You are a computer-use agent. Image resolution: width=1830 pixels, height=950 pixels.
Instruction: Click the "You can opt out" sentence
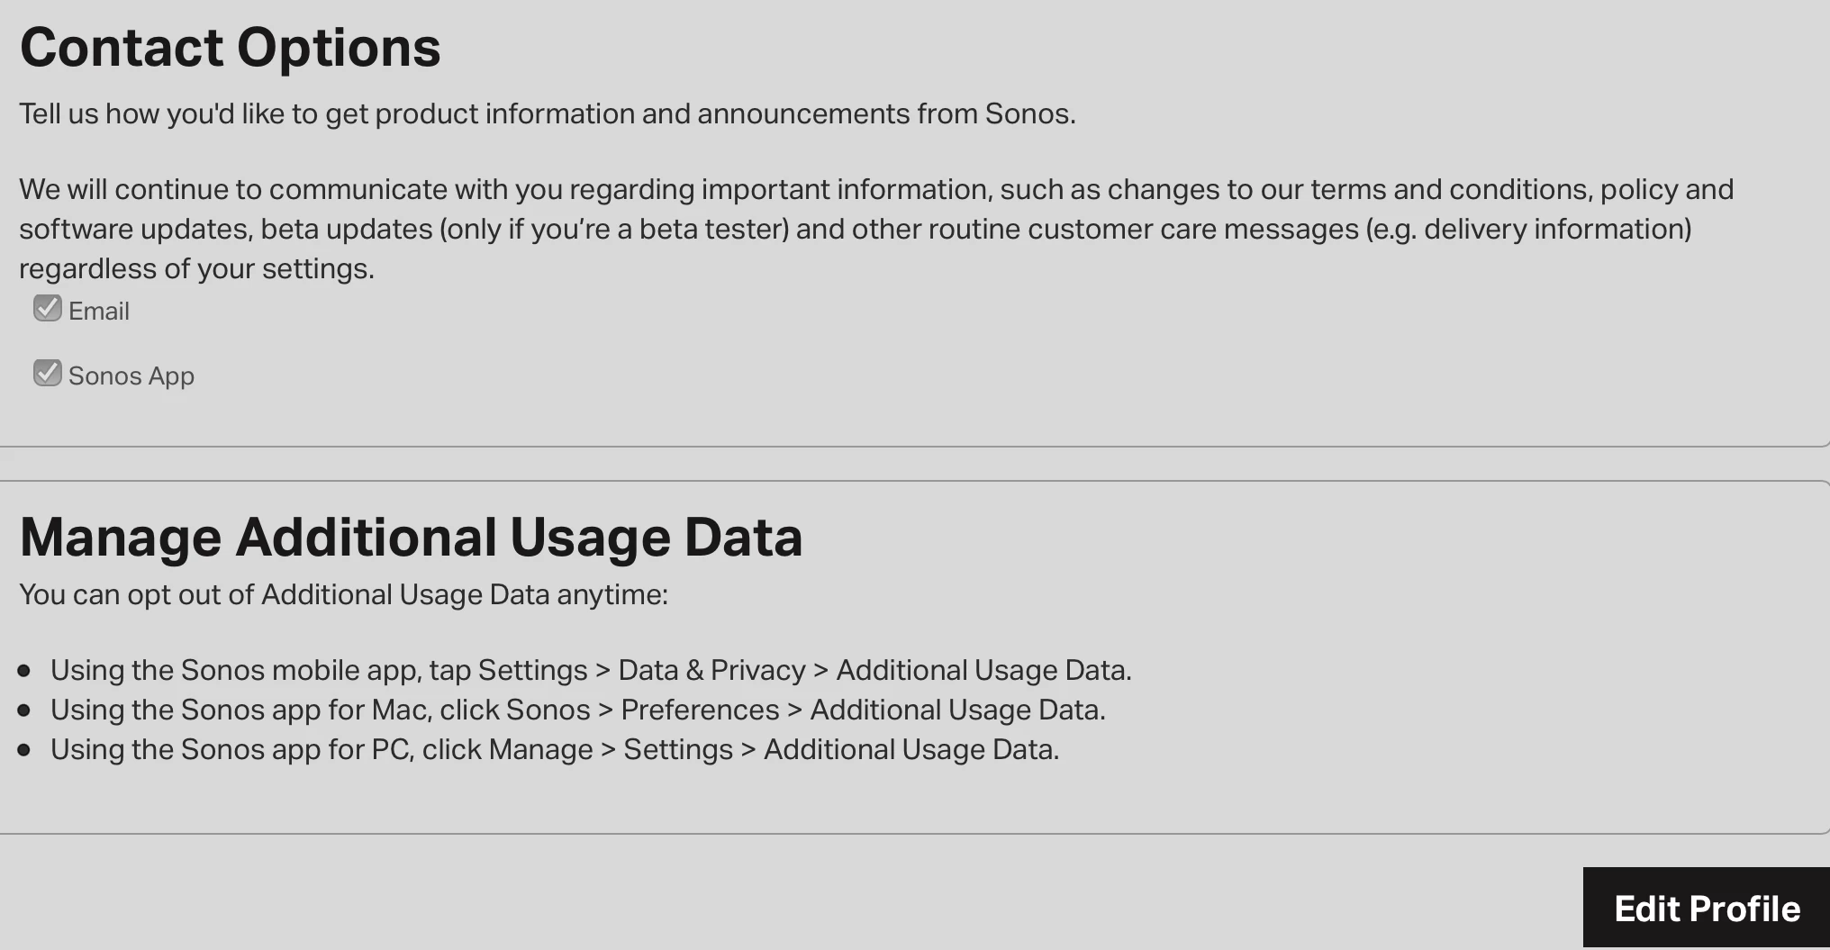coord(343,595)
